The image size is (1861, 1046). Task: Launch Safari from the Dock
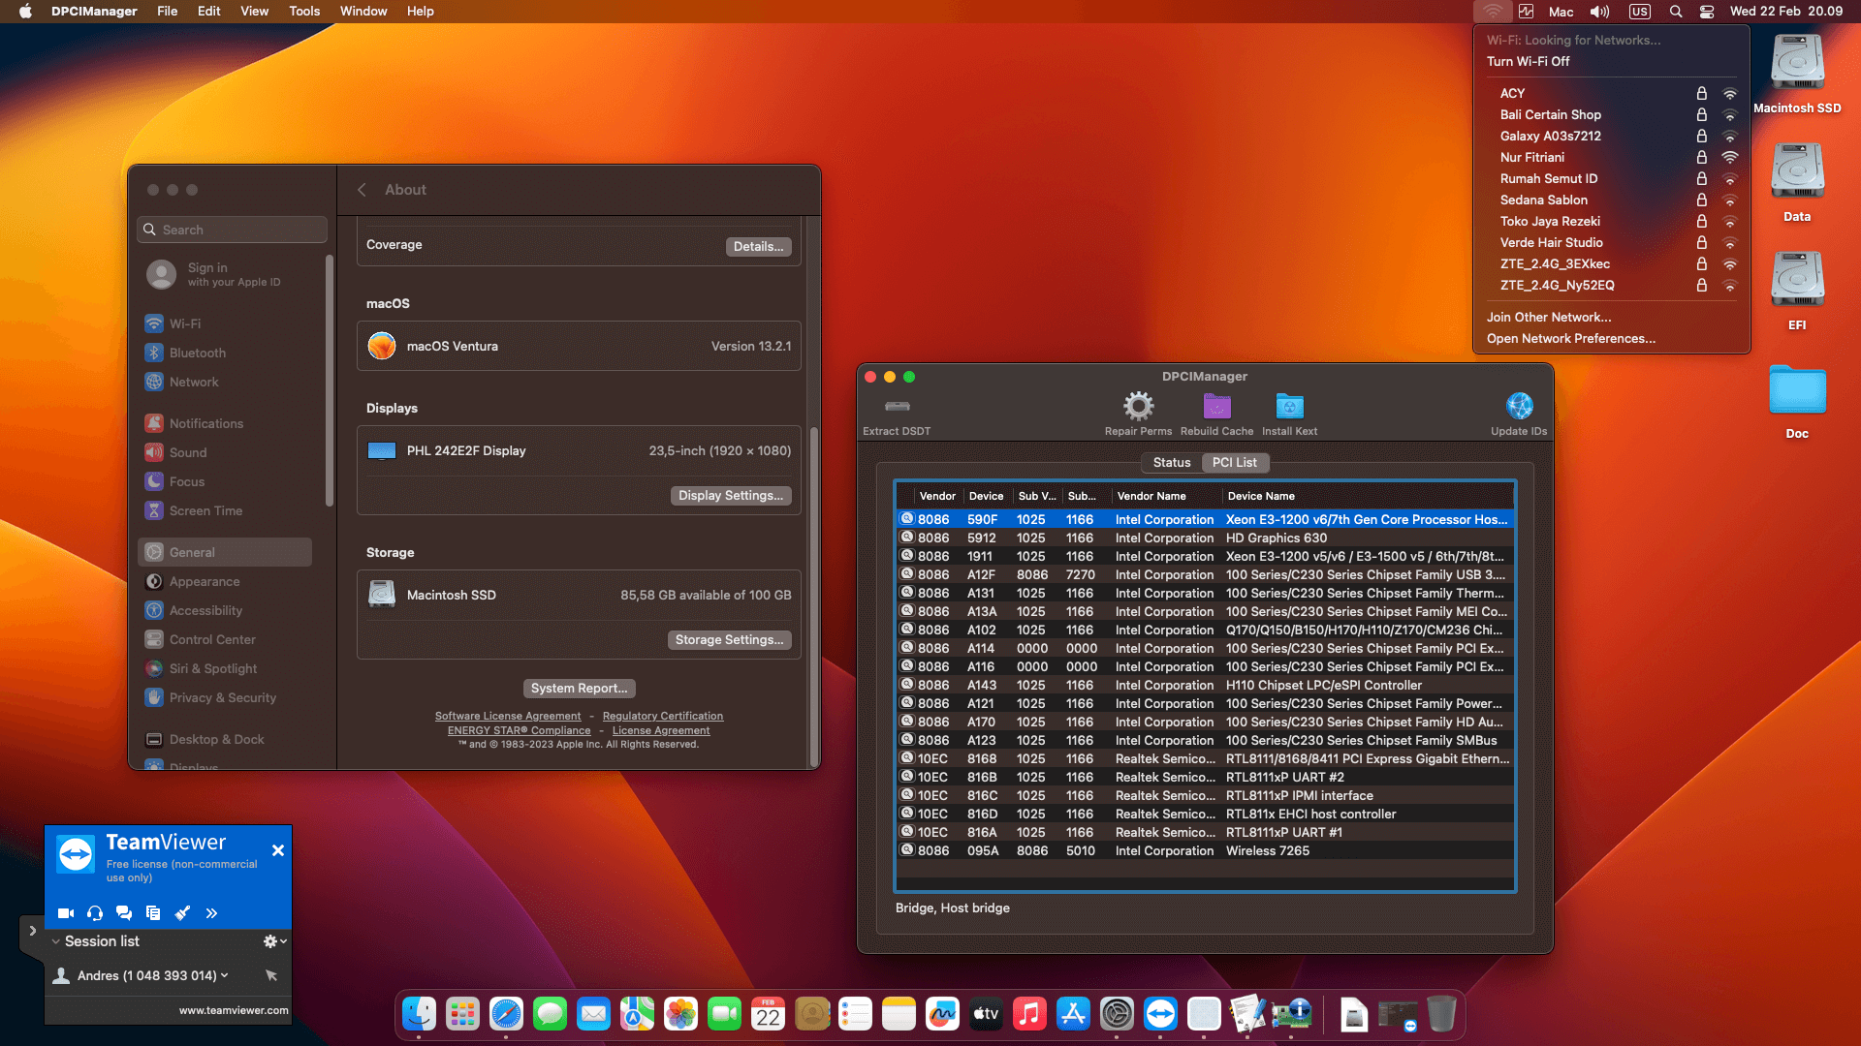pyautogui.click(x=506, y=1014)
